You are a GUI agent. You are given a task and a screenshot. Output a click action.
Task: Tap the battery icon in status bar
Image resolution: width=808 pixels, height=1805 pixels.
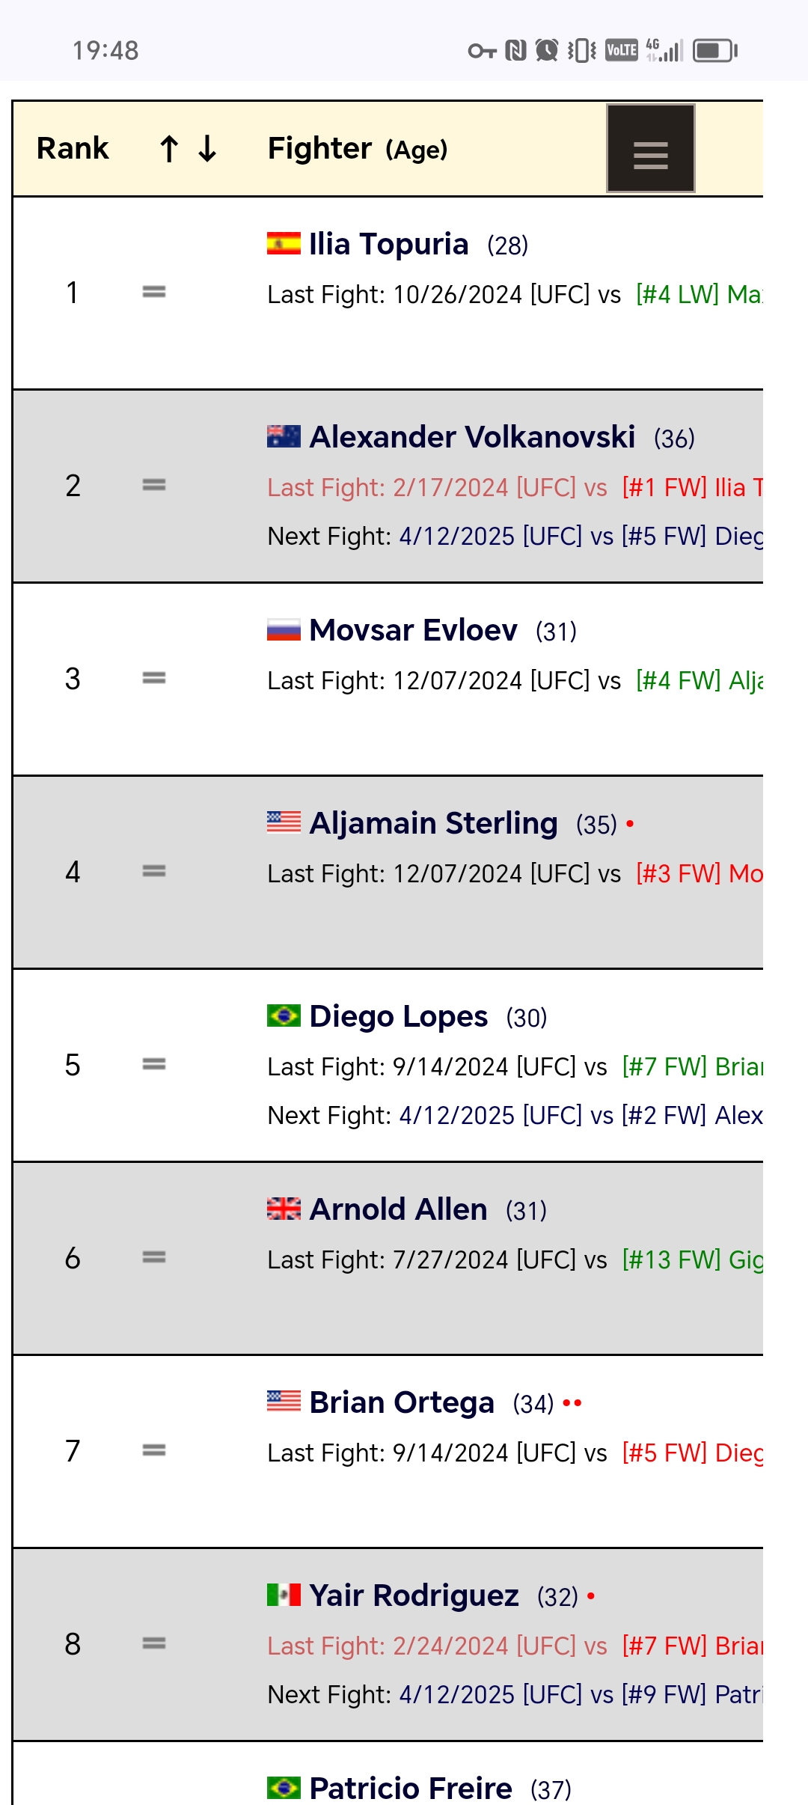[715, 51]
